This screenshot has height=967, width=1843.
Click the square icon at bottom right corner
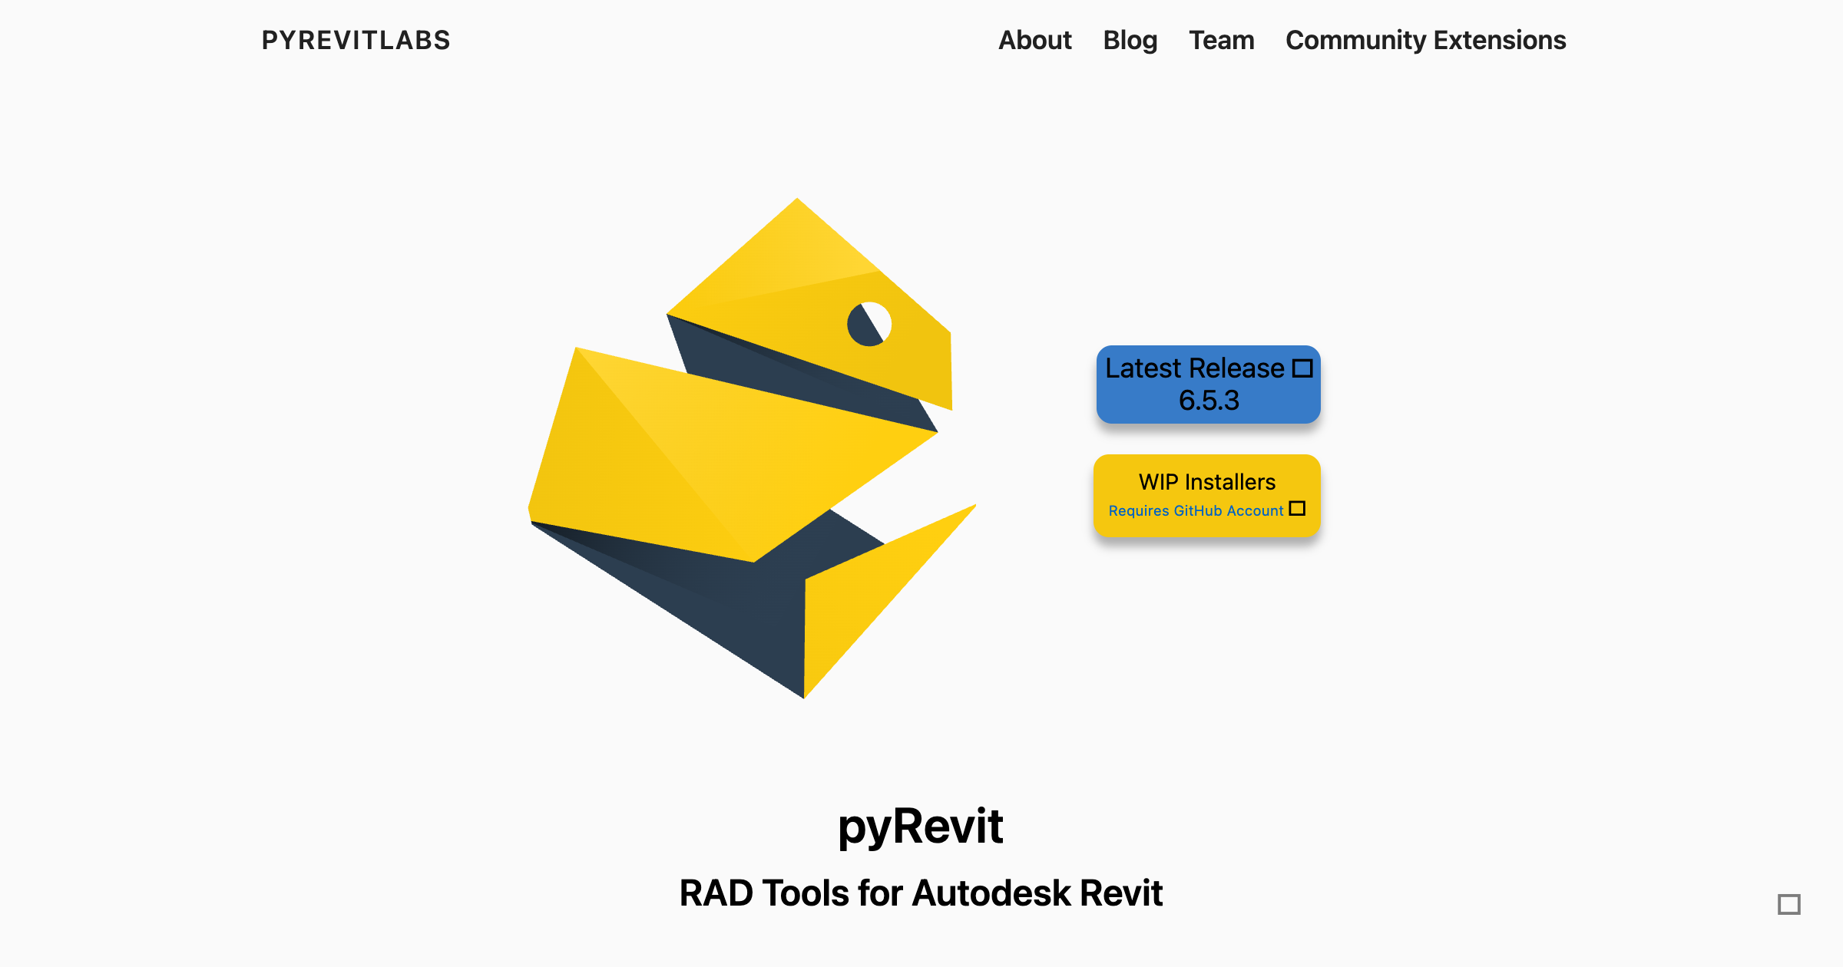pos(1788,904)
